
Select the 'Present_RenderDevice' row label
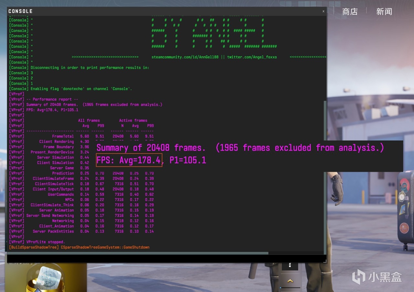point(52,152)
